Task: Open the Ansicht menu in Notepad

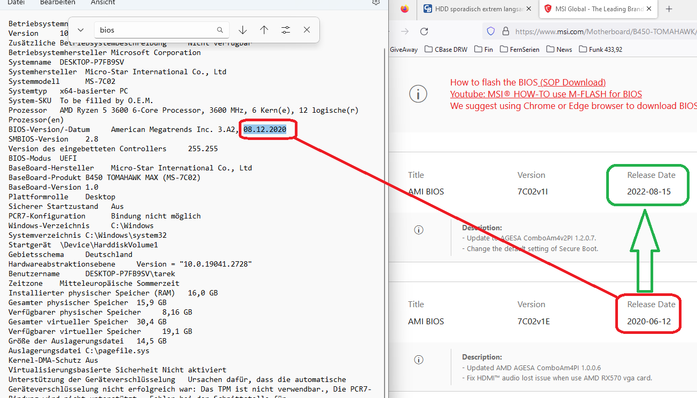Action: pyautogui.click(x=103, y=3)
